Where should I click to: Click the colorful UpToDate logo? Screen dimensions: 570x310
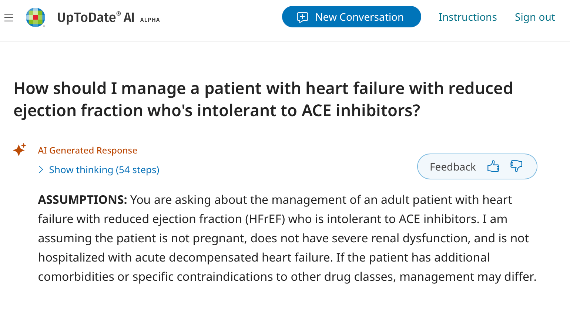click(x=35, y=17)
